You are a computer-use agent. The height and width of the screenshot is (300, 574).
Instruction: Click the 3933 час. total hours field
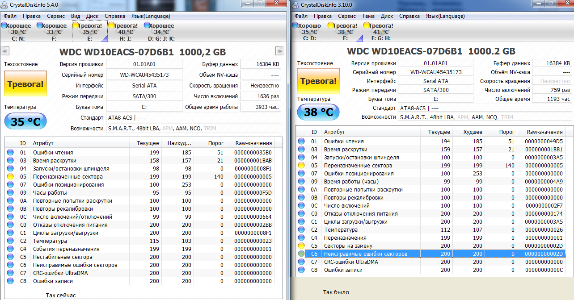point(261,107)
